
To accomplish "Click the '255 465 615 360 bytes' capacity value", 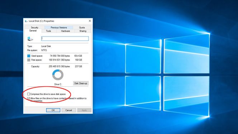I will [59, 67].
